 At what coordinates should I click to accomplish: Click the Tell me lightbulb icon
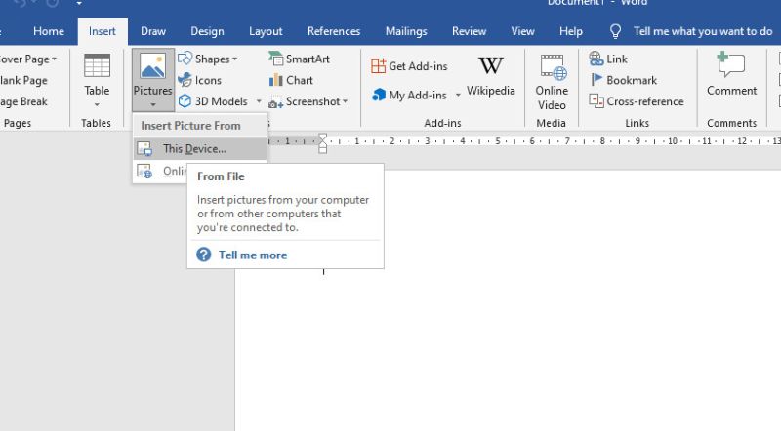pos(616,31)
